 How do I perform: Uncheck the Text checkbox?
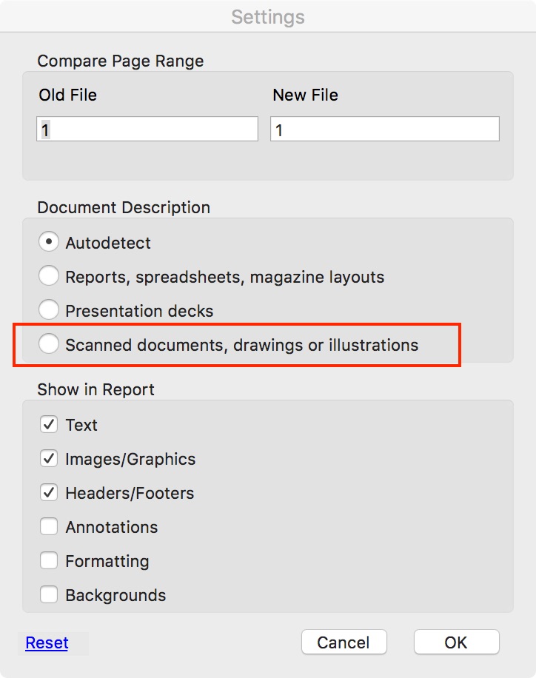pos(49,425)
